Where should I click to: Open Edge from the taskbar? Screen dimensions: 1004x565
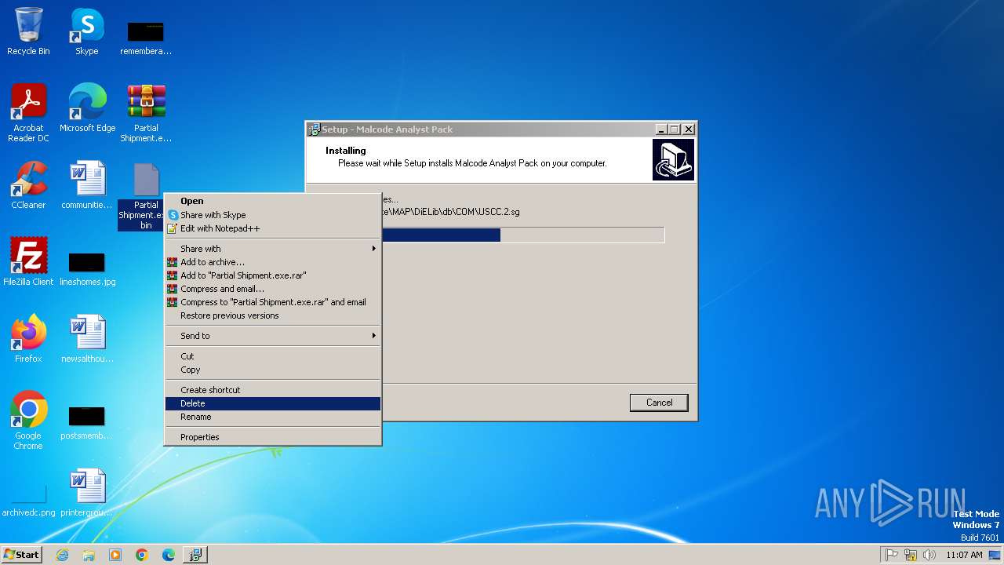click(x=169, y=555)
